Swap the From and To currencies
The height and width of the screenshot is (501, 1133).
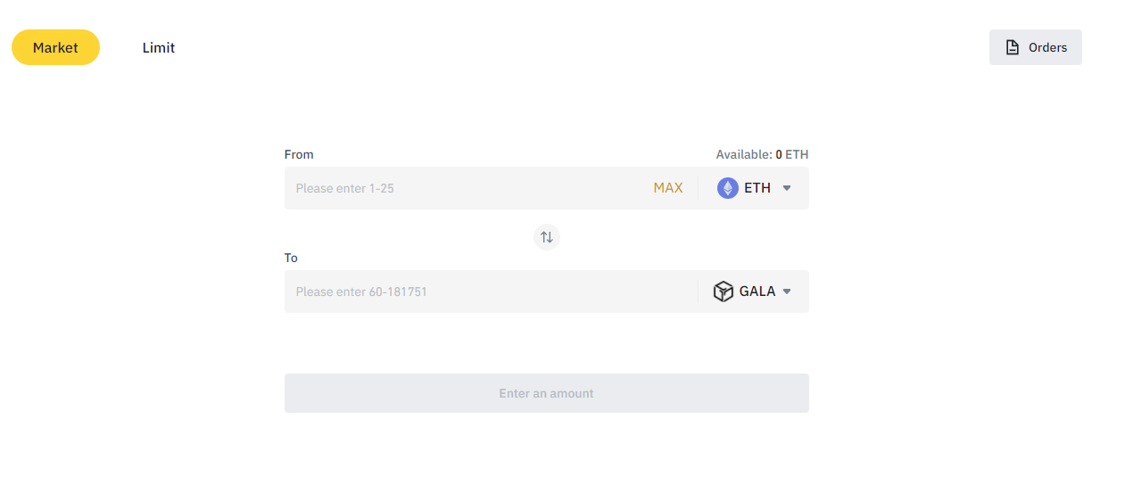[x=547, y=237]
